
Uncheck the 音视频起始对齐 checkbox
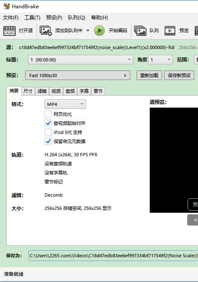tap(48, 123)
